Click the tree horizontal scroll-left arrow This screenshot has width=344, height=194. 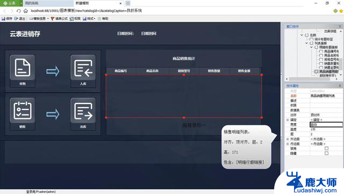286,79
